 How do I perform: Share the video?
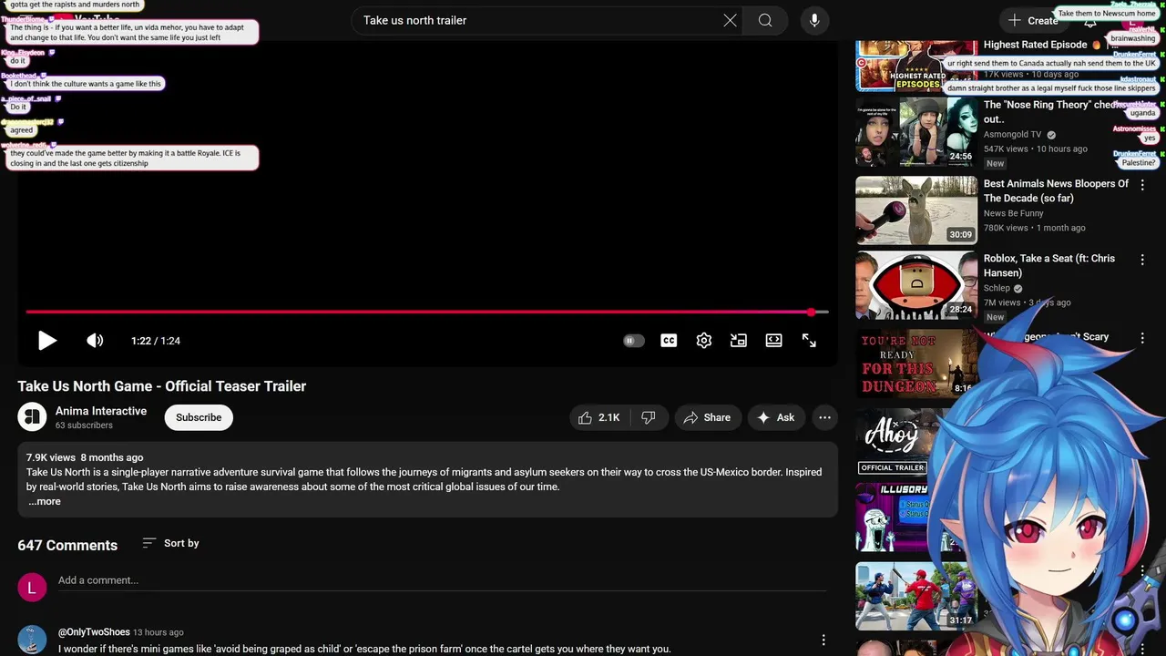pos(707,417)
